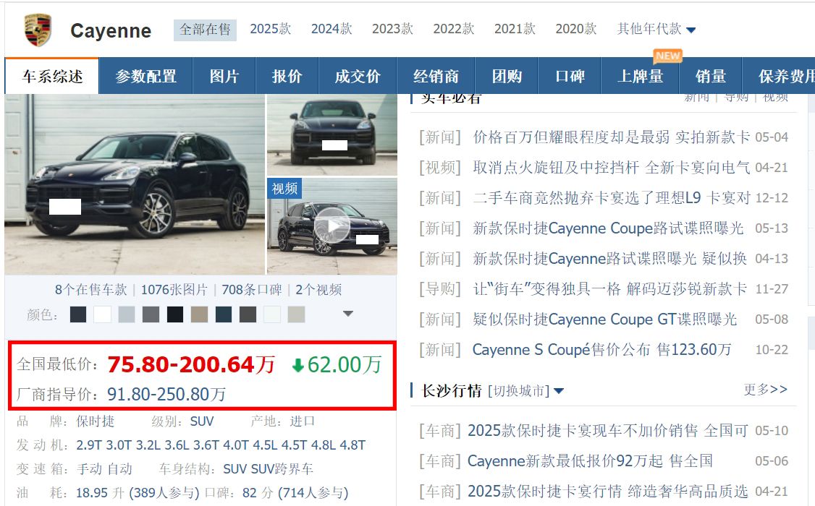
Task: Expand more colors with the arrow
Action: pos(348,314)
